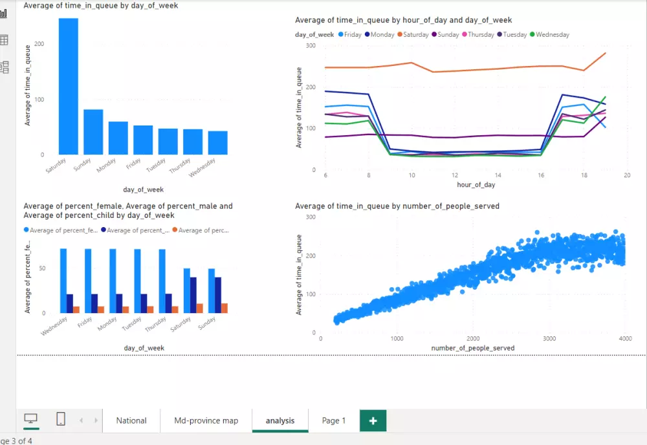Select Saturday bar in top-left chart
Viewport: 647px width, 445px height.
tap(69, 86)
